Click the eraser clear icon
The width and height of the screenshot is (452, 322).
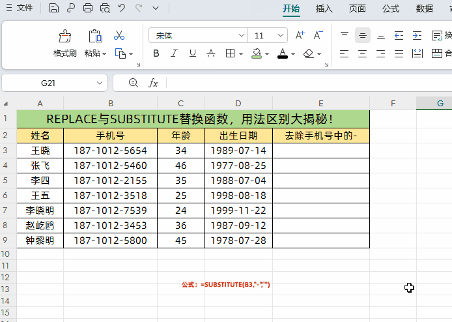click(309, 53)
